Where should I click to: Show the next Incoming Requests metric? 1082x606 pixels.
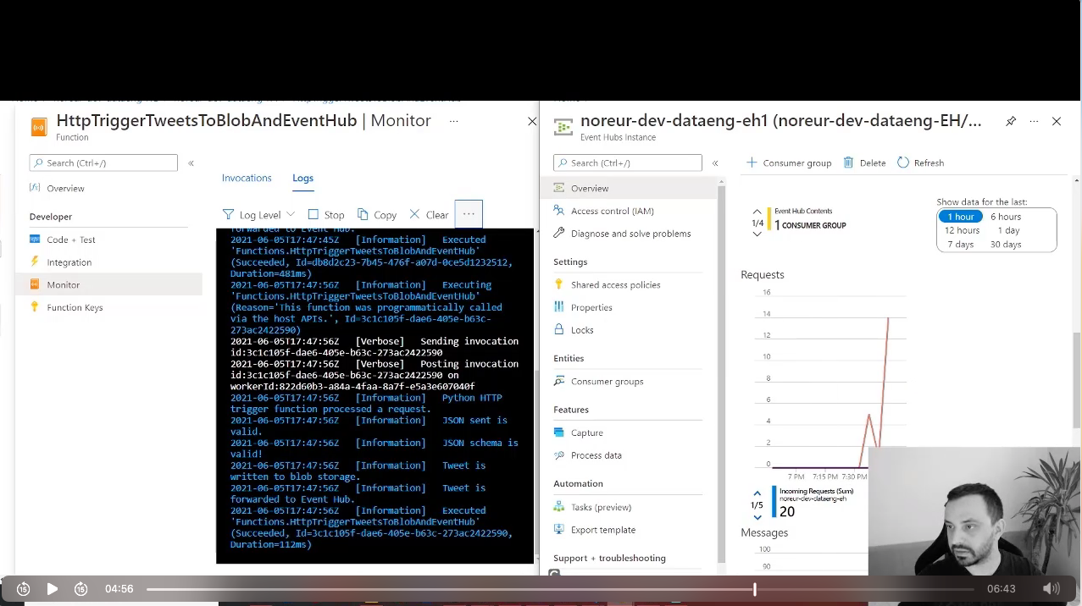click(x=757, y=516)
